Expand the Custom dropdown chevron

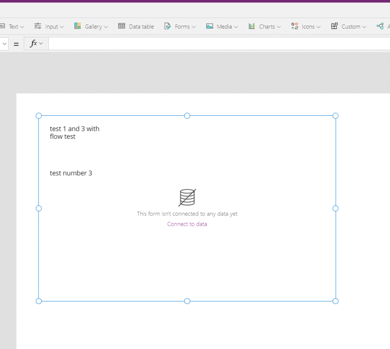tap(364, 27)
